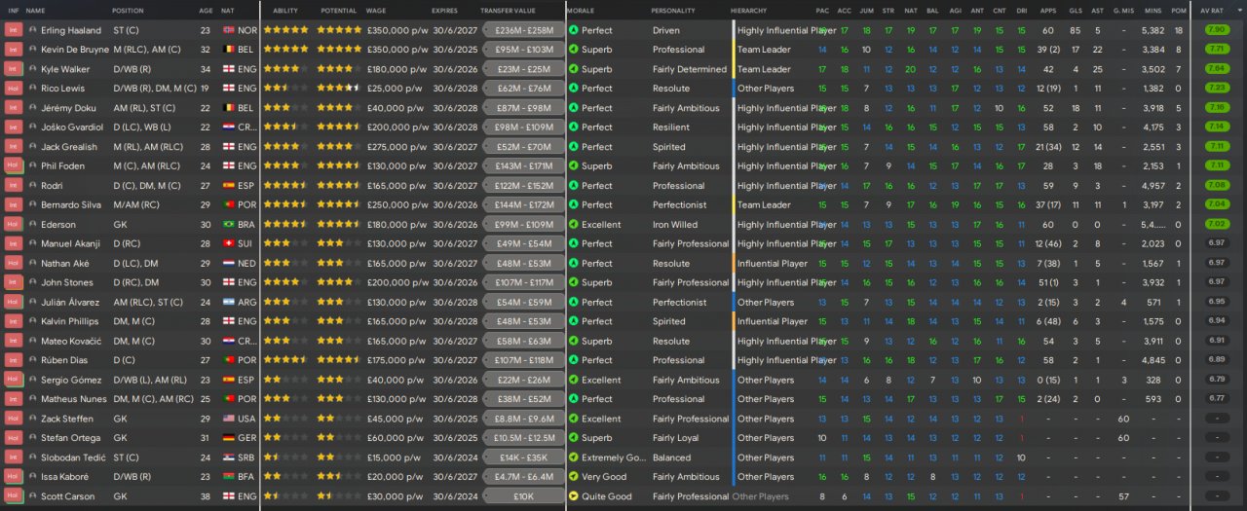Click Rúben Dias's £107M - £118M value button
The width and height of the screenshot is (1247, 511).
pos(524,360)
